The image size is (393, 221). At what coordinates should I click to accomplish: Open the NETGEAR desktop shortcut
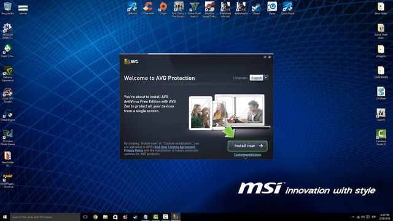click(7, 31)
